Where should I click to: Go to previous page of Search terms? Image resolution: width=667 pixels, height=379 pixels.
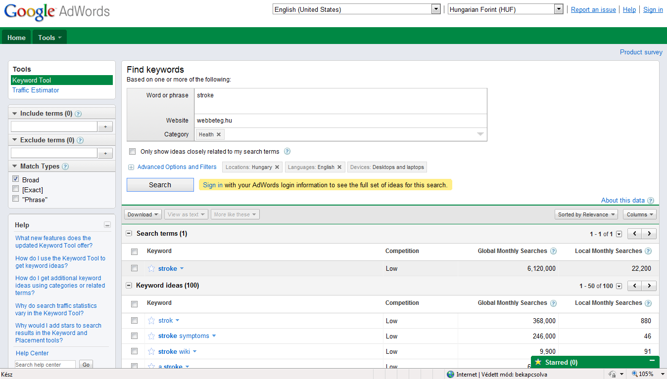click(635, 234)
